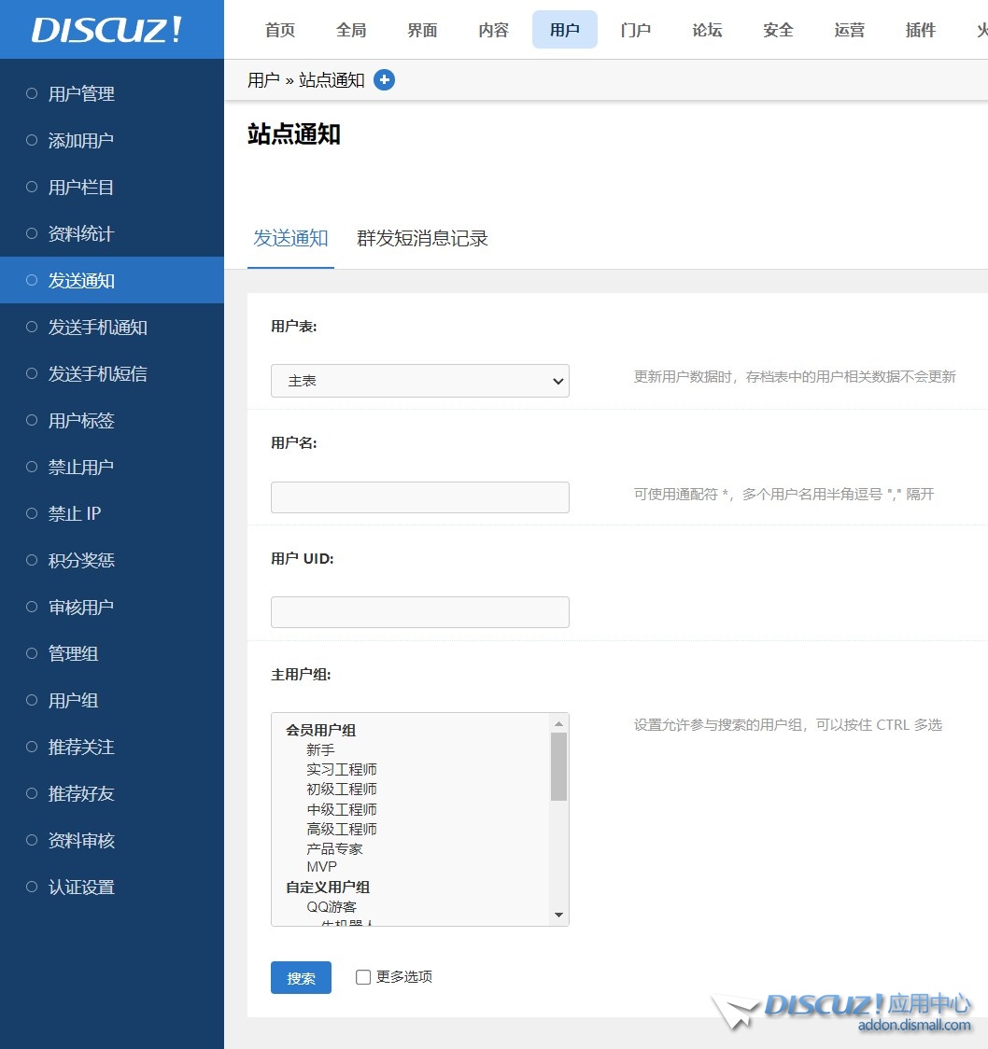
Task: Click the 用户 breadcrumb link
Action: pyautogui.click(x=263, y=80)
